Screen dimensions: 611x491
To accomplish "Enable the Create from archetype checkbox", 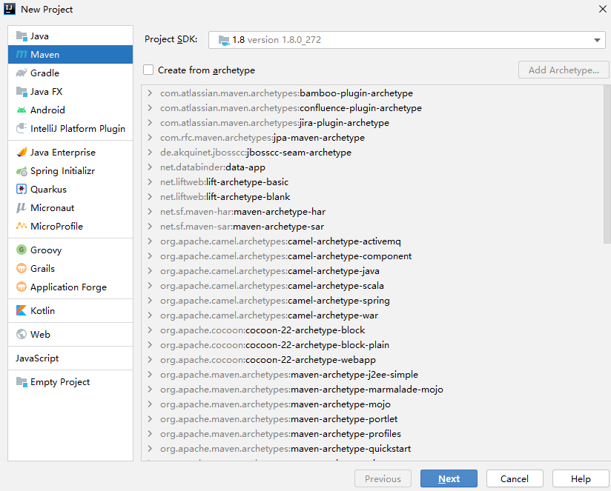I will pyautogui.click(x=149, y=70).
